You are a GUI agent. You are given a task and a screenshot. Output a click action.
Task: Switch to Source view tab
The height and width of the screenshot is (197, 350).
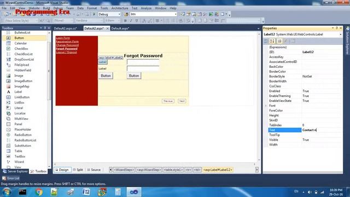coord(94,170)
